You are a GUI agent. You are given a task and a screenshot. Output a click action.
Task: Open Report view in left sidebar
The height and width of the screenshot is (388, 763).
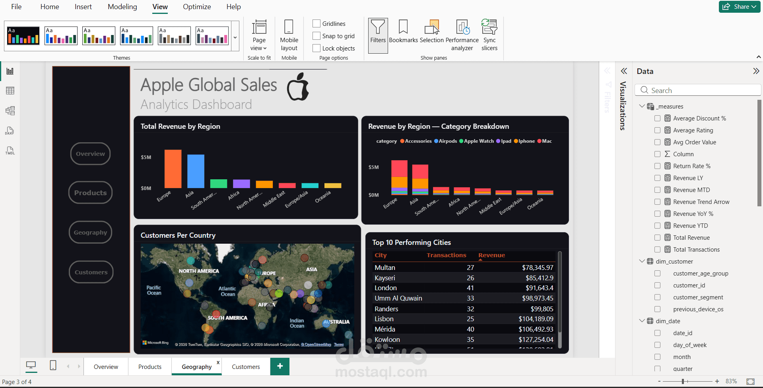pyautogui.click(x=10, y=71)
